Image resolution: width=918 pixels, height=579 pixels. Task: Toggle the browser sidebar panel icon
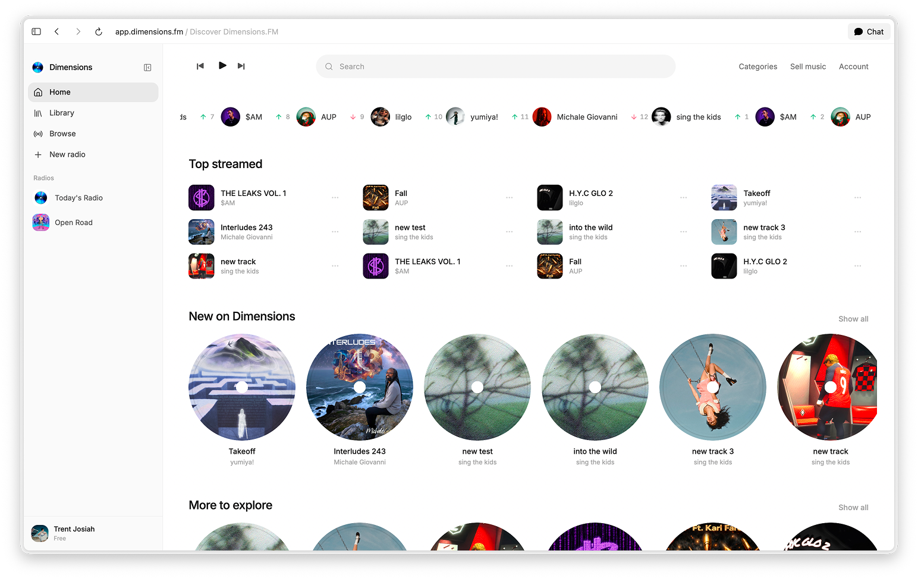(x=36, y=31)
